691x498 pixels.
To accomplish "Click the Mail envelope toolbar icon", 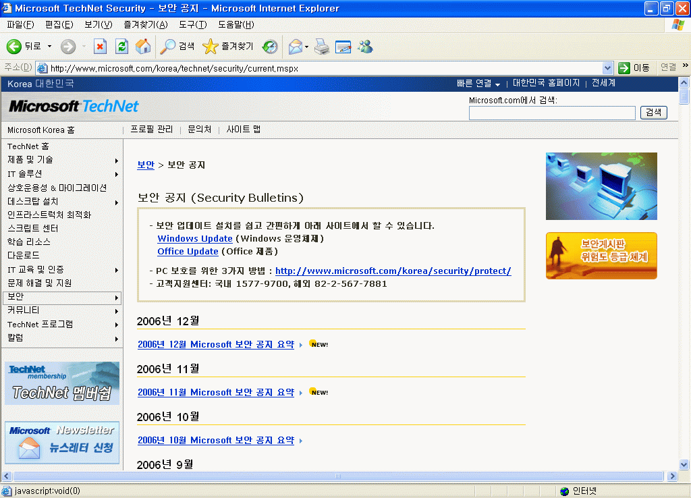I will 296,47.
